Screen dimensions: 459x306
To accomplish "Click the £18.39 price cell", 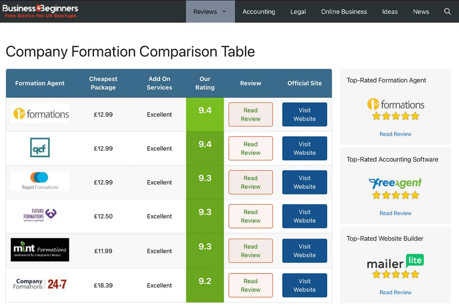I will point(103,285).
